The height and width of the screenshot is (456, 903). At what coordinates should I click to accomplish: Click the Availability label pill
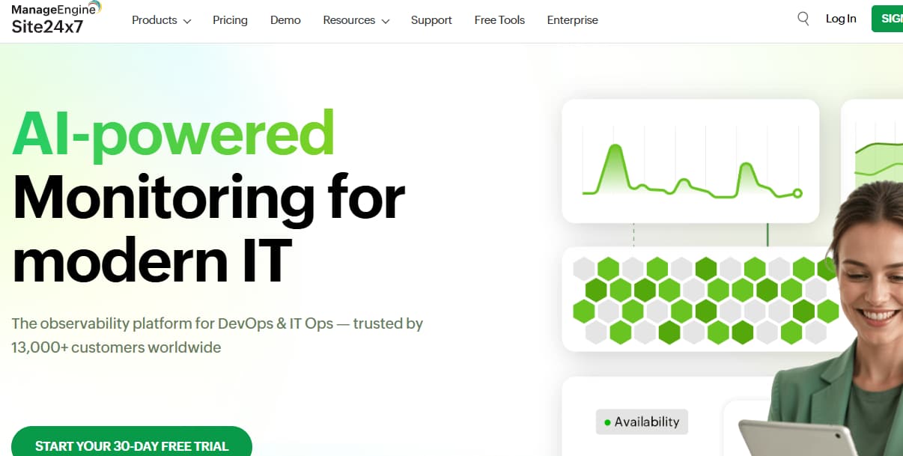pos(642,422)
